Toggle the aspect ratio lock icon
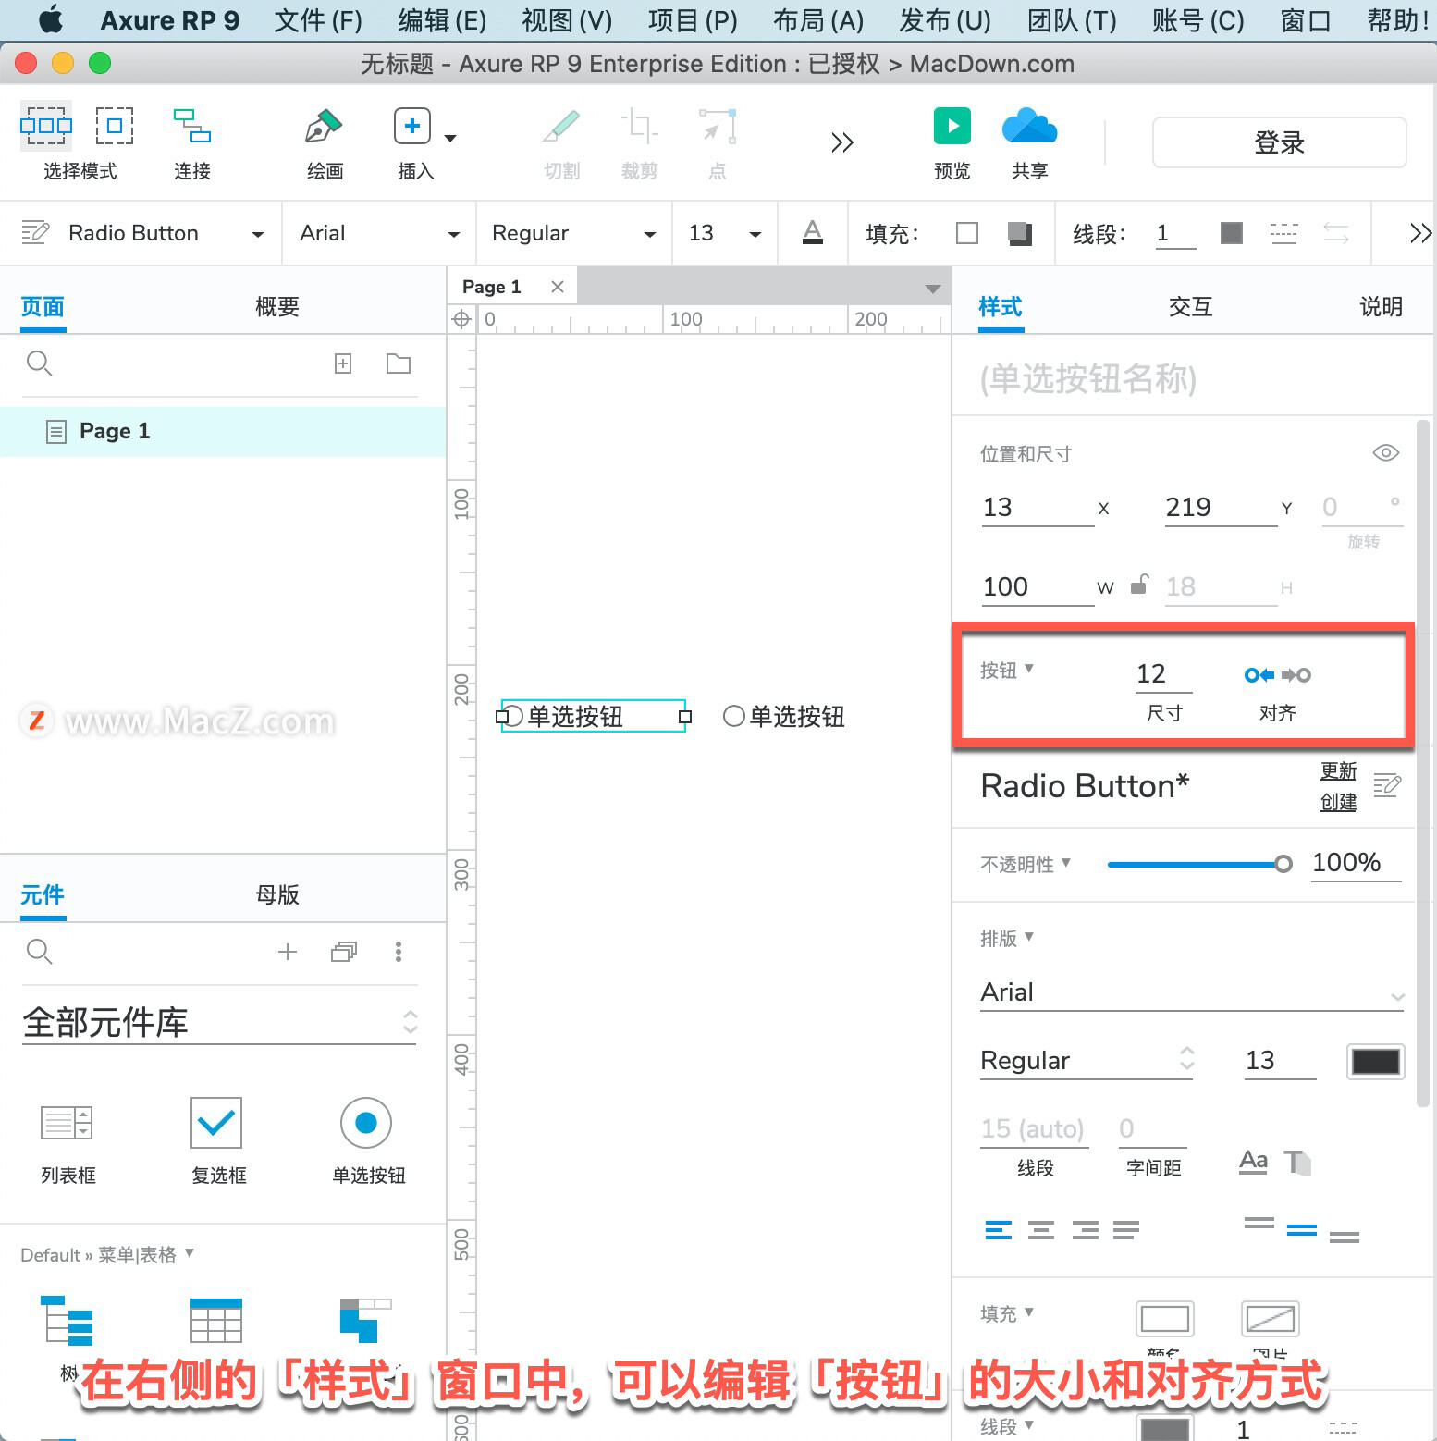The image size is (1437, 1441). pos(1139,585)
